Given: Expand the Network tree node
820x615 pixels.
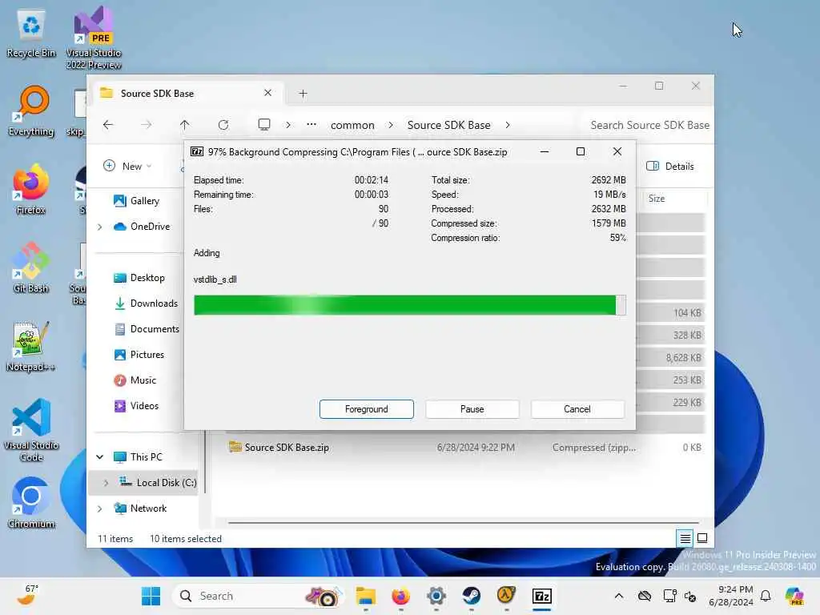Looking at the screenshot, I should pos(100,508).
